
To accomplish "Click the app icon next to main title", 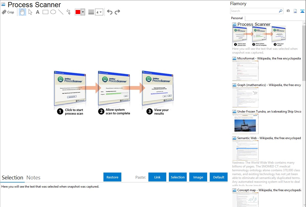I will 3,4.
